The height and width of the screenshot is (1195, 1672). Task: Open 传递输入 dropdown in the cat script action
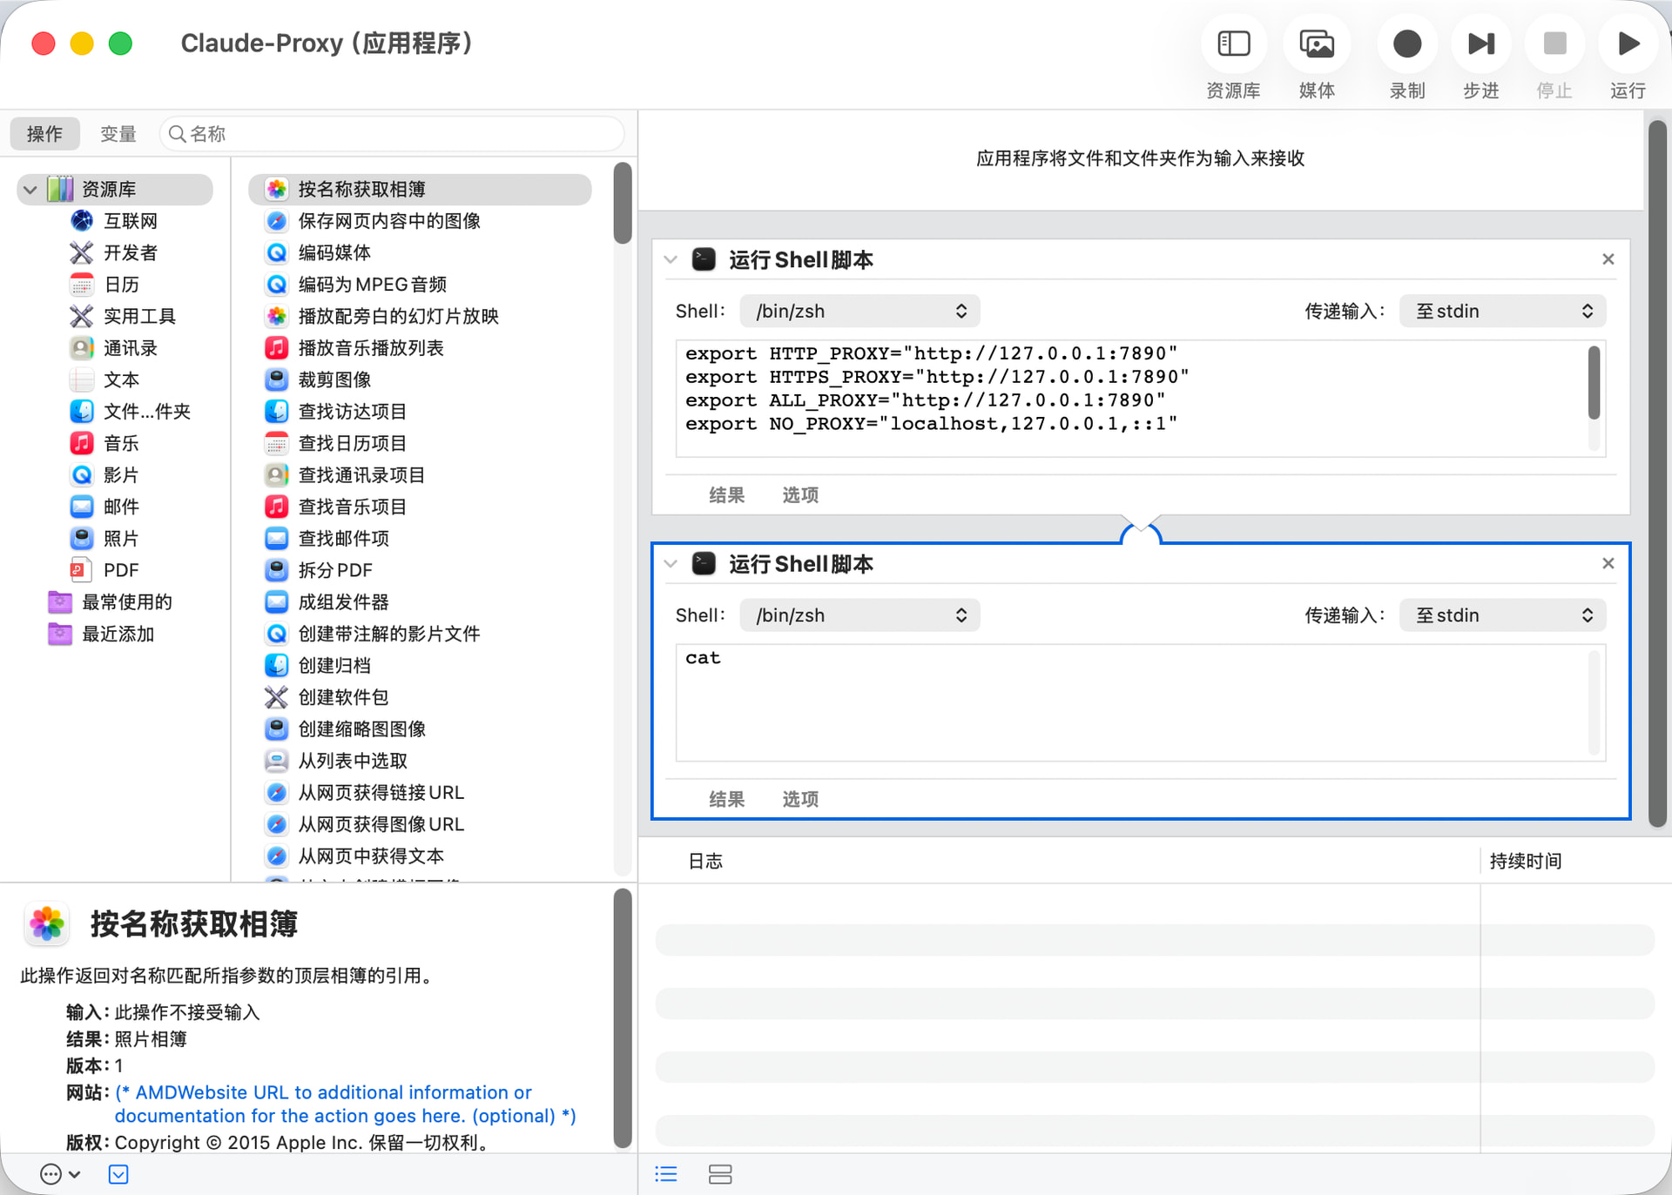point(1502,615)
